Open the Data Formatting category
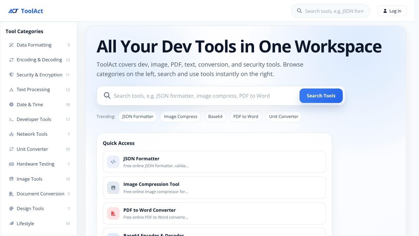Screen dimensions: 419x236 [x=39, y=45]
